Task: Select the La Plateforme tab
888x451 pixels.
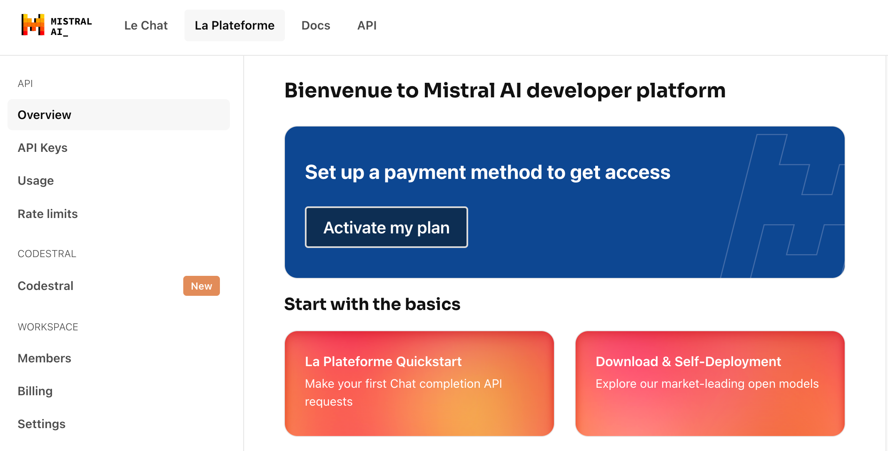Action: (x=234, y=25)
